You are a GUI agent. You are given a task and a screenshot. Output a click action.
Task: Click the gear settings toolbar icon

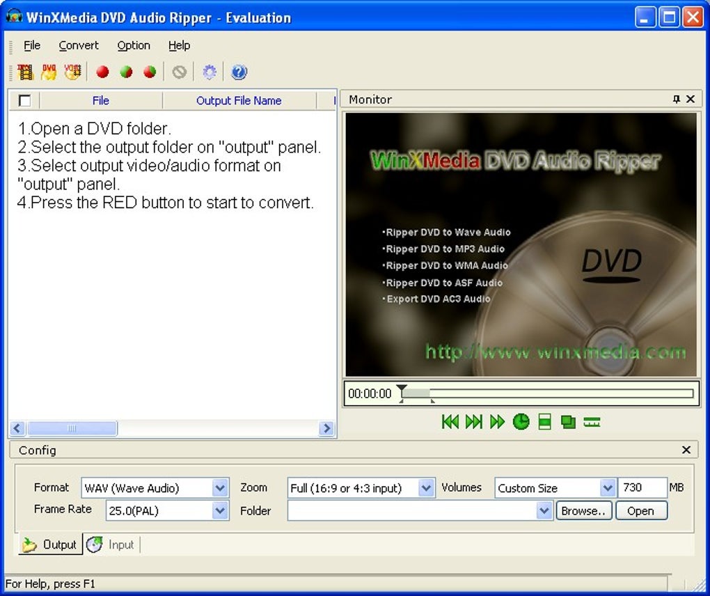point(210,72)
